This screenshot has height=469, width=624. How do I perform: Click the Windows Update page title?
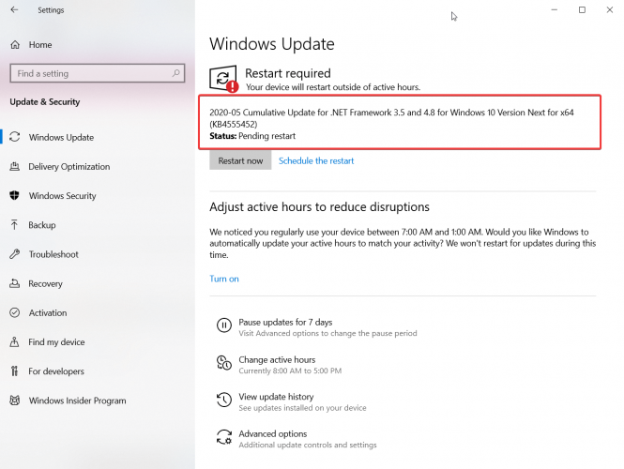(x=272, y=44)
